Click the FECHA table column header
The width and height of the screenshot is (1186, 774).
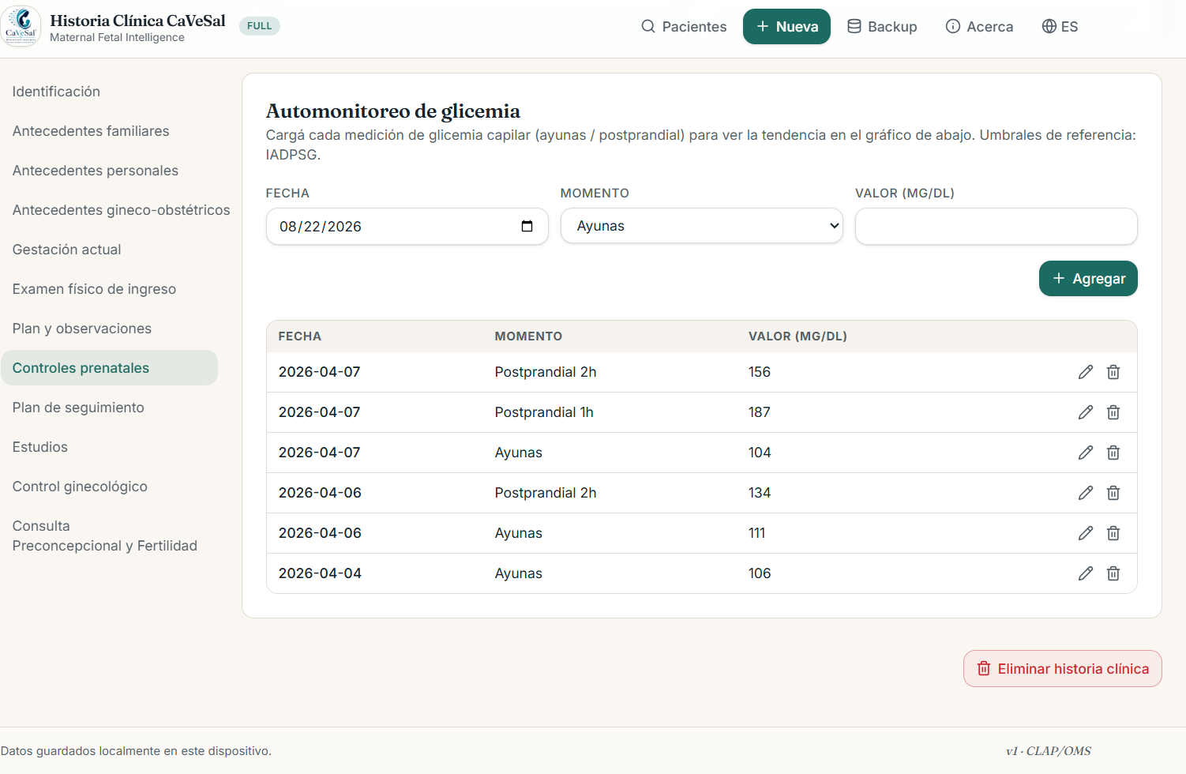[300, 336]
